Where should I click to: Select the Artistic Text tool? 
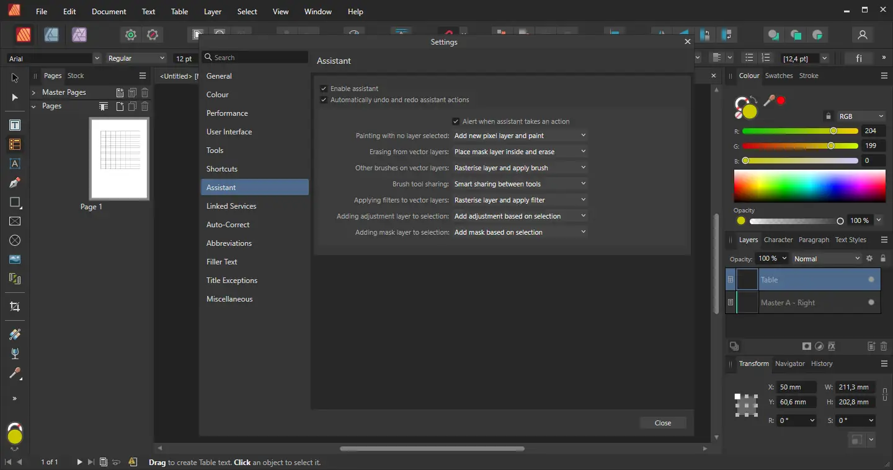point(15,164)
